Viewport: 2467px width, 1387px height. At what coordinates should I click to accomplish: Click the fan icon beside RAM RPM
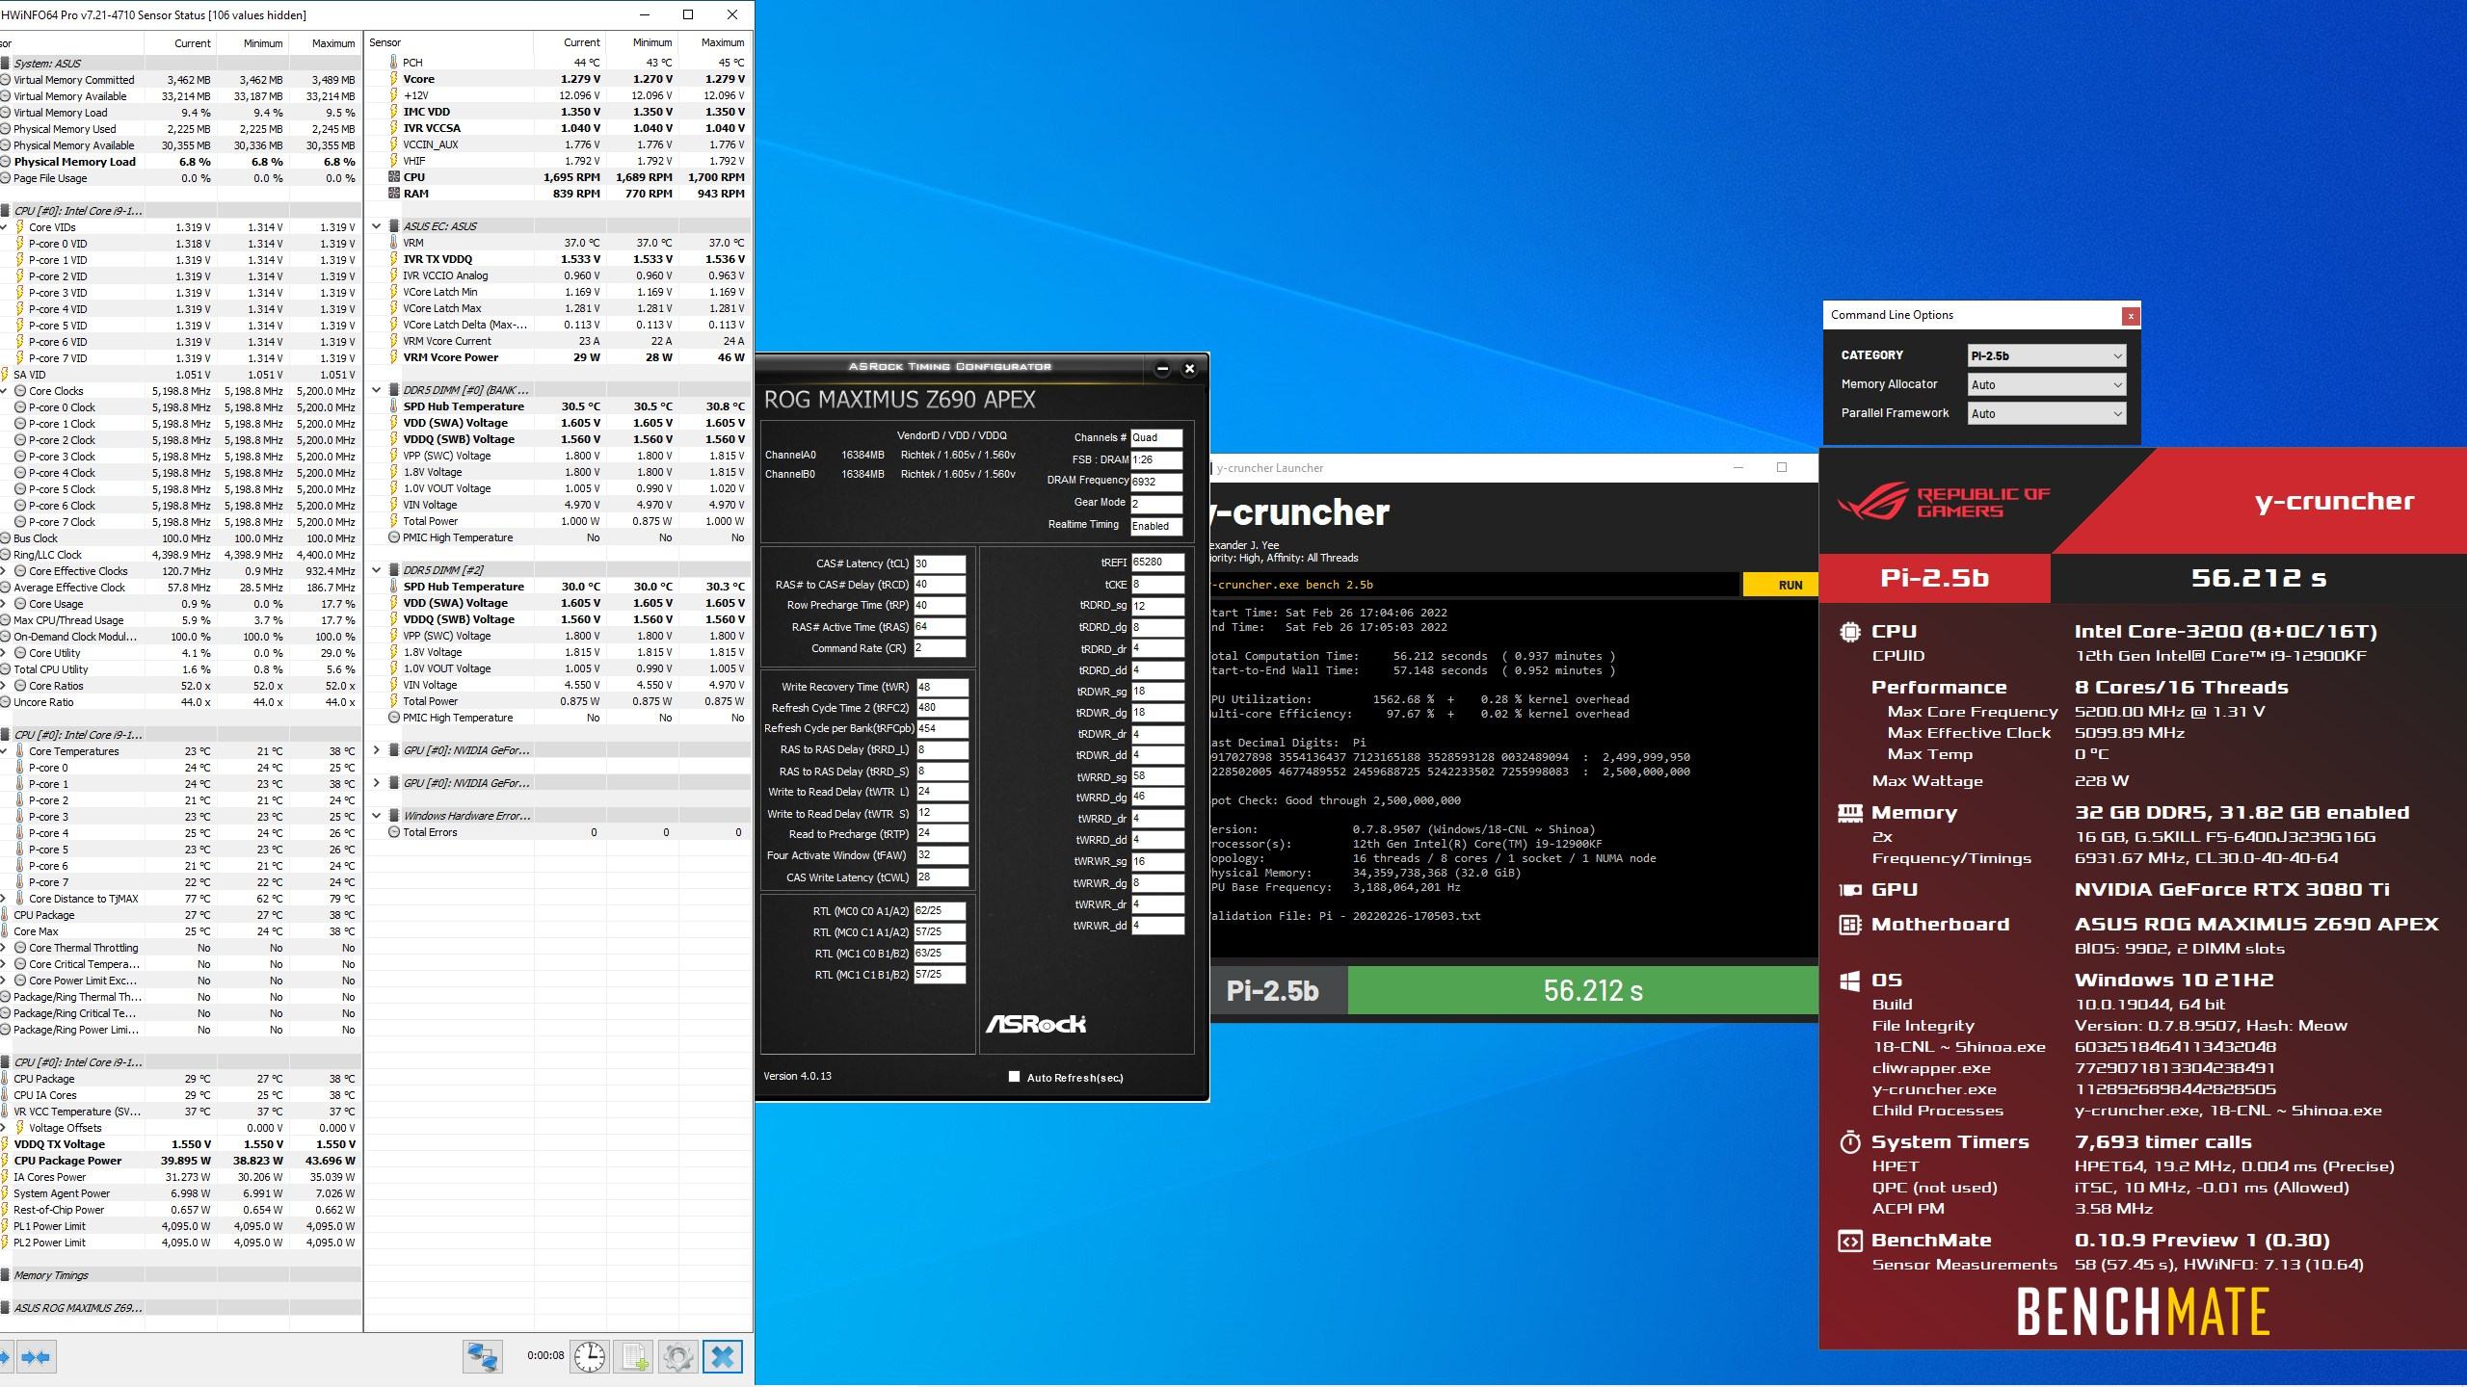[393, 194]
